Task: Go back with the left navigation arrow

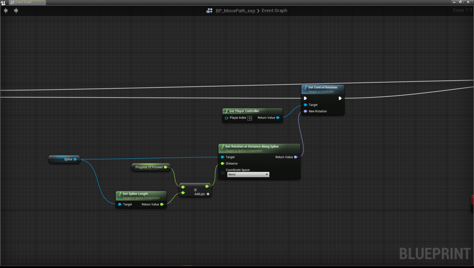Action: pyautogui.click(x=6, y=11)
